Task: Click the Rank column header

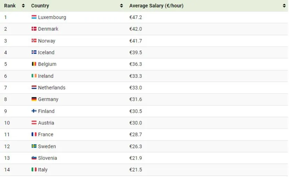Action: point(10,6)
